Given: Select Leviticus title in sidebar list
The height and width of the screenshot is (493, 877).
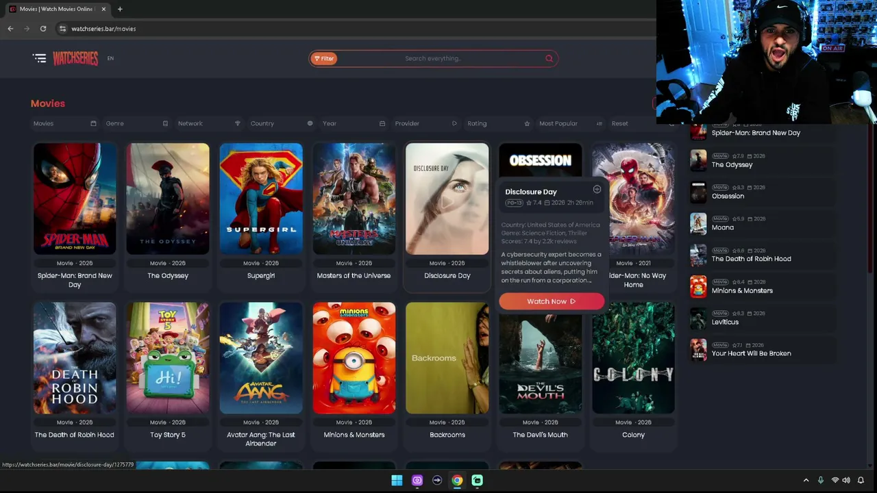Looking at the screenshot, I should pyautogui.click(x=725, y=322).
